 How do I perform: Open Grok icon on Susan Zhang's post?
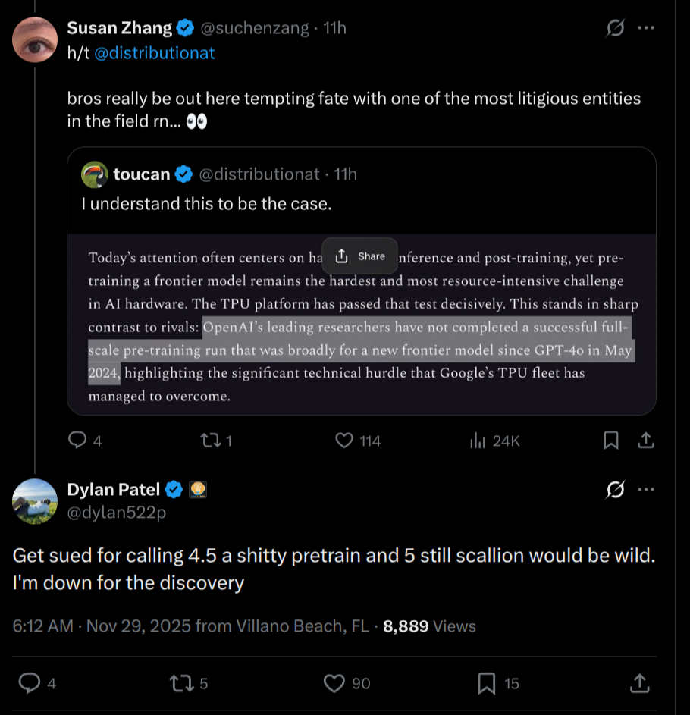[x=616, y=29]
